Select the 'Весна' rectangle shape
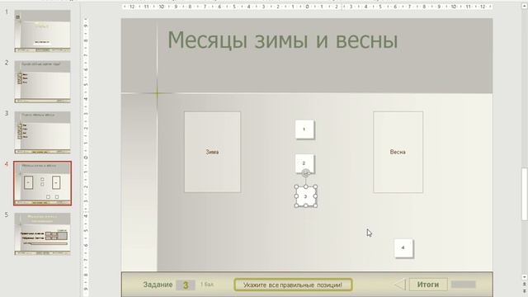Screen dimensions: 528x297 [x=398, y=152]
